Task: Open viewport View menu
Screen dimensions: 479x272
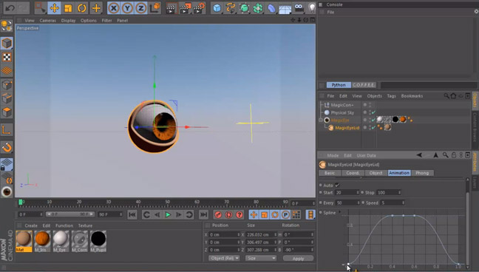Action: click(30, 21)
